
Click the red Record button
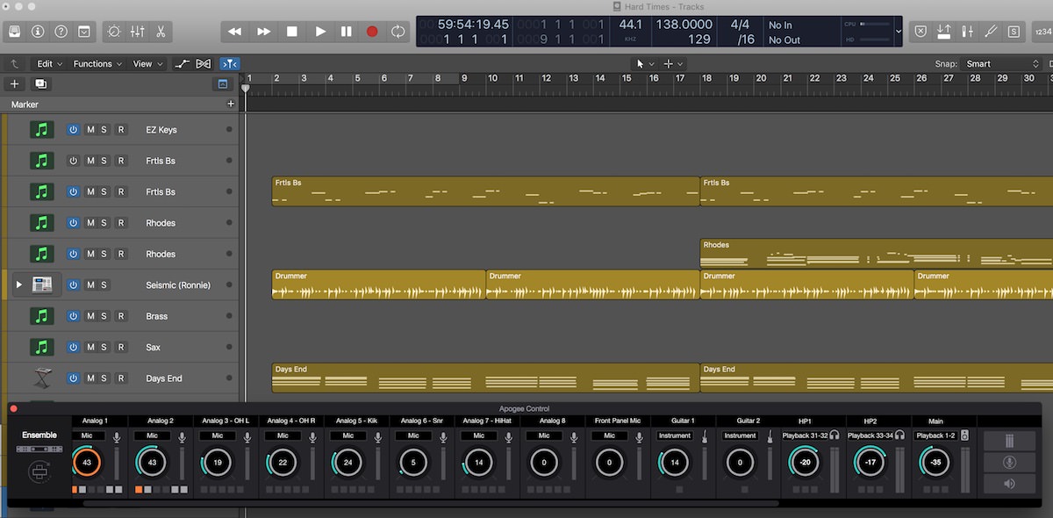click(372, 32)
